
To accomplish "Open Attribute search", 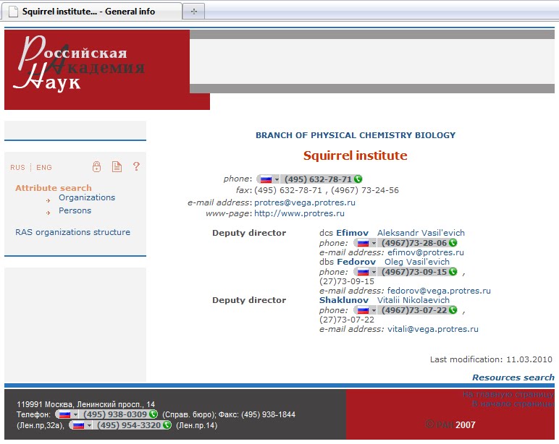I will 54,187.
